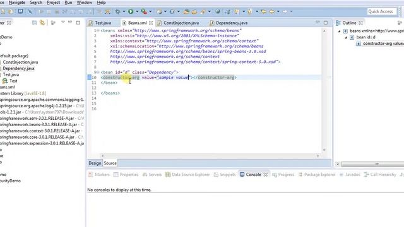Select the Source tab

pyautogui.click(x=110, y=163)
